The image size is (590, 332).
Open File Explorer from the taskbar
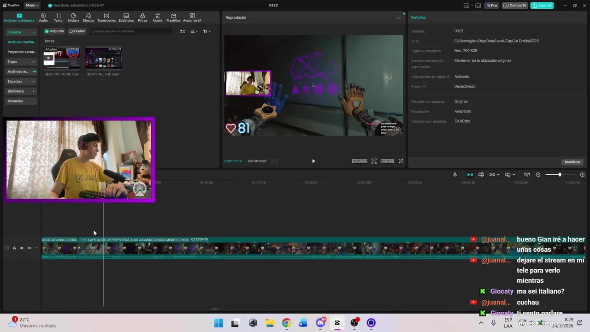(270, 323)
